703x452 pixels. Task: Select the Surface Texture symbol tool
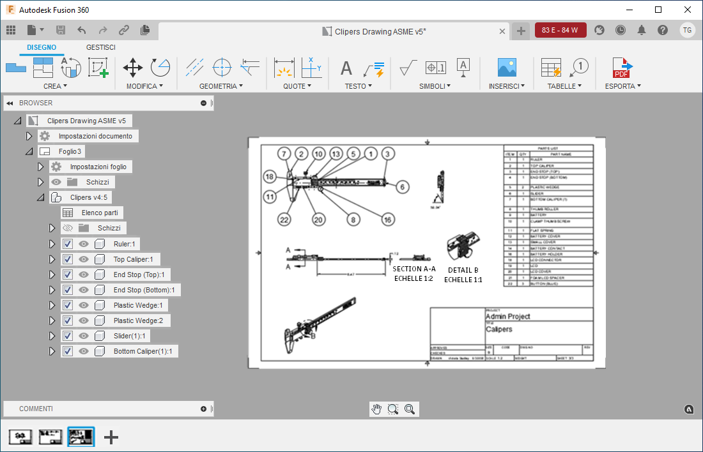click(408, 68)
